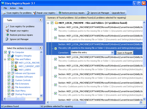Viewport: 147px width, 109px height.
Task: Click the My Computer icon in sections tree
Action: pyautogui.click(x=9, y=52)
